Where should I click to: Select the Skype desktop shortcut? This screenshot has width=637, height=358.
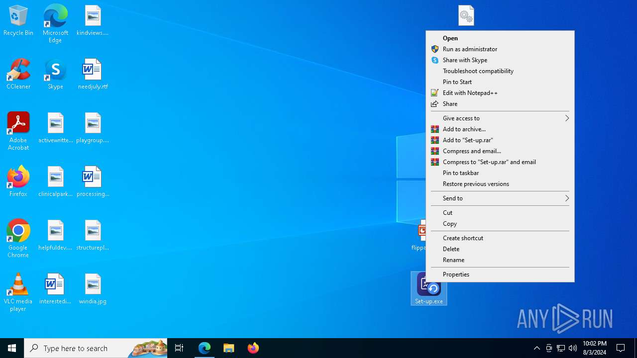point(55,74)
